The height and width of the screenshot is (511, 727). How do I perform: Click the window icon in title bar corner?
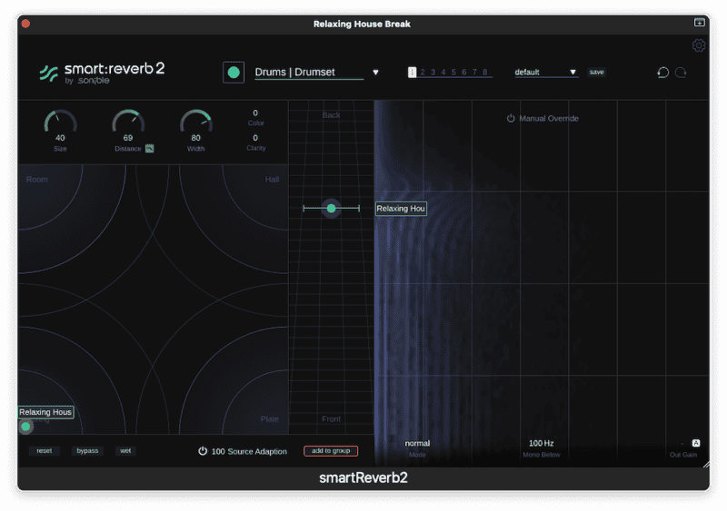(699, 23)
